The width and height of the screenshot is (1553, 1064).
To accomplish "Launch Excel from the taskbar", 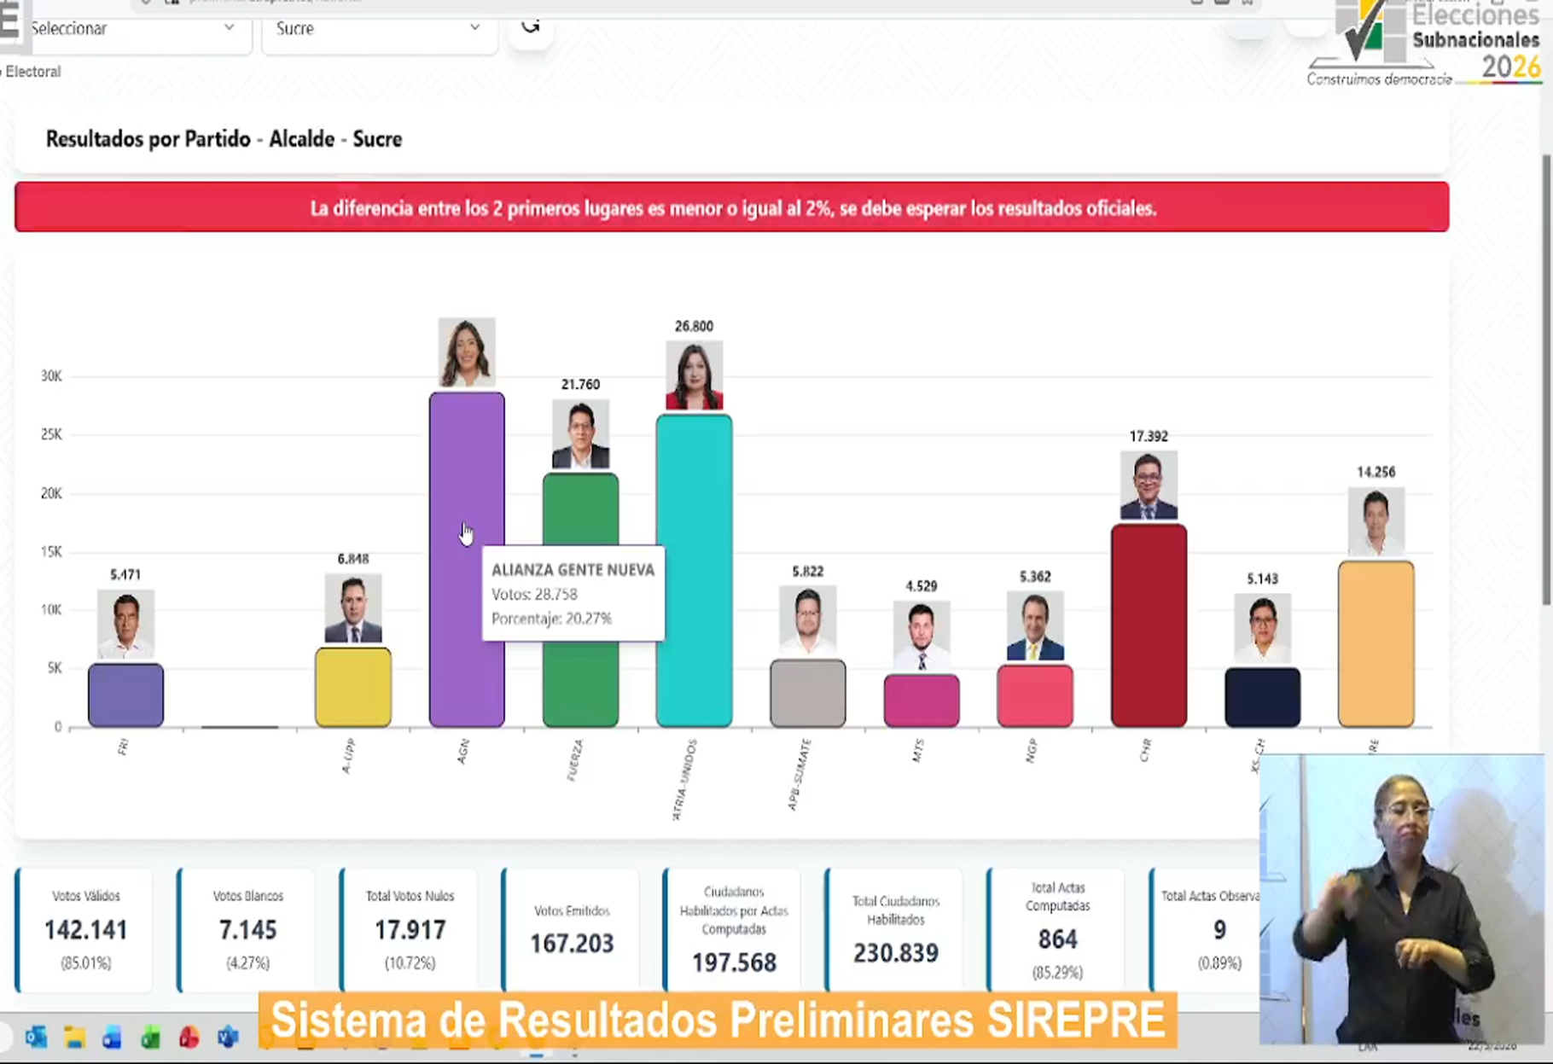I will click(x=150, y=1038).
